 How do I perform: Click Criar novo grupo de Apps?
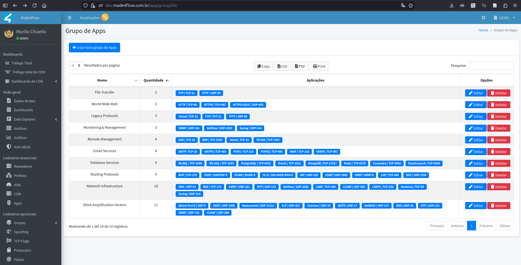click(95, 47)
